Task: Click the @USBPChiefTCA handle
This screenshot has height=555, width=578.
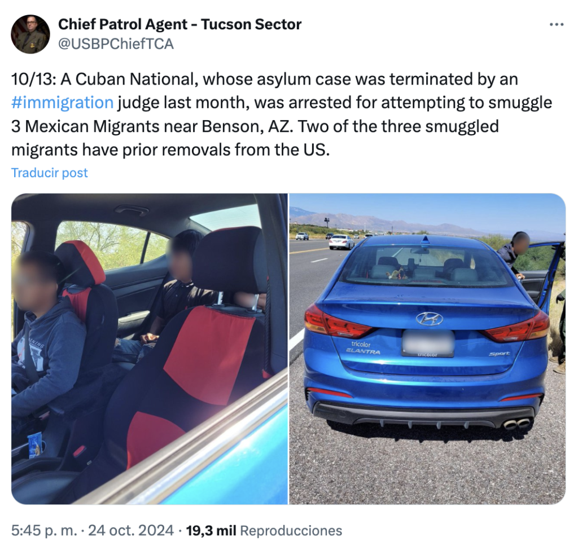Action: (116, 44)
